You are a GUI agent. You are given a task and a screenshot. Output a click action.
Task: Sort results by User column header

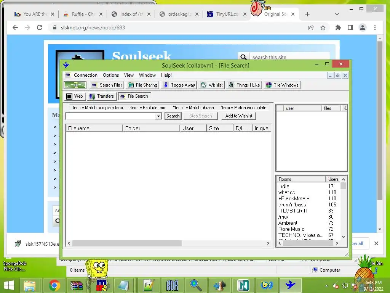click(x=193, y=128)
